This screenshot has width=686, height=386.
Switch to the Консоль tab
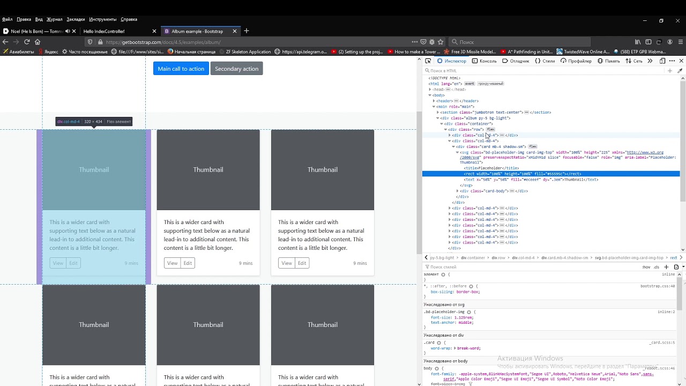[x=484, y=61]
